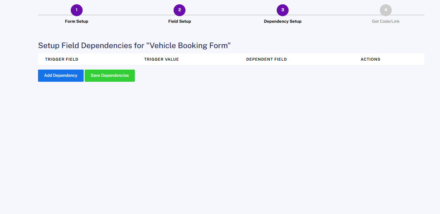Click progress line right of step 4
The height and width of the screenshot is (214, 440).
click(408, 15)
